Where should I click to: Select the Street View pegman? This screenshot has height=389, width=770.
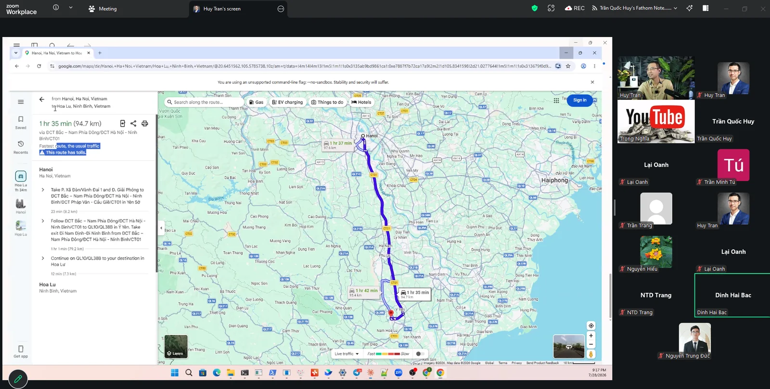tap(591, 354)
